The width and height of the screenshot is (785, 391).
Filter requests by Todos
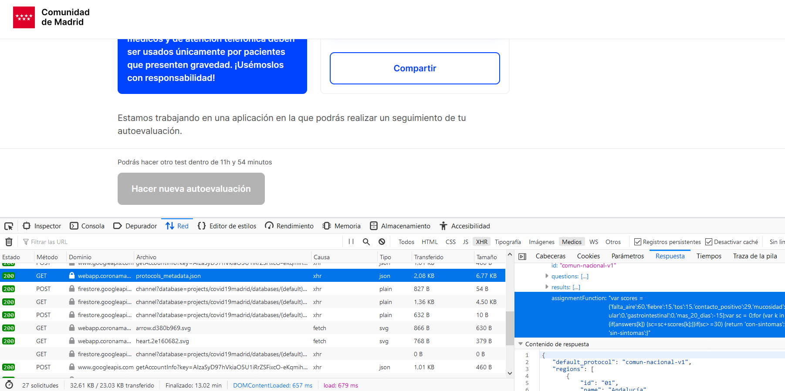406,242
